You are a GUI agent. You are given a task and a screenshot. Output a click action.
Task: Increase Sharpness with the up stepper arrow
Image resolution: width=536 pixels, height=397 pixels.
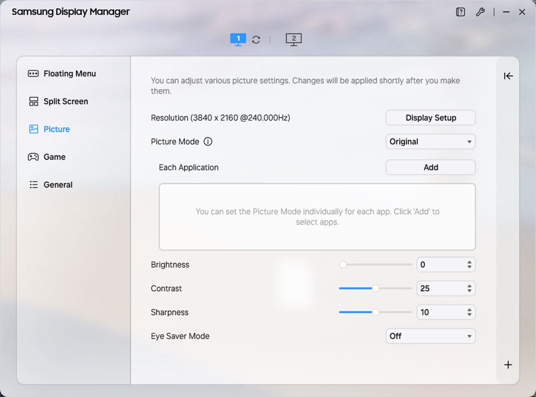coord(469,310)
